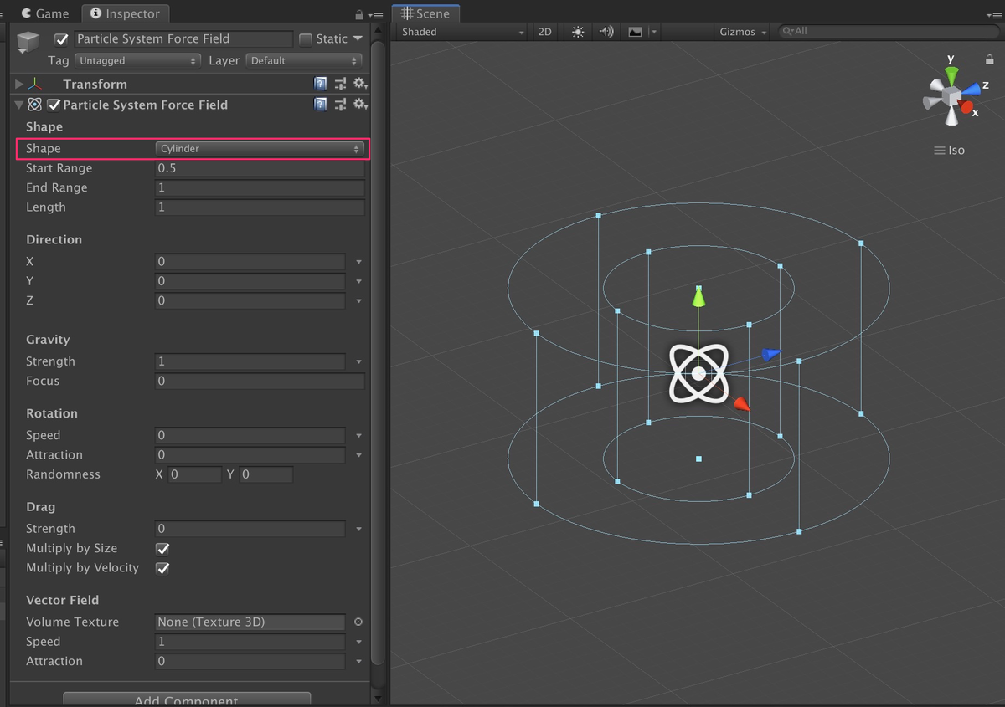Click the Length value field

coord(260,207)
